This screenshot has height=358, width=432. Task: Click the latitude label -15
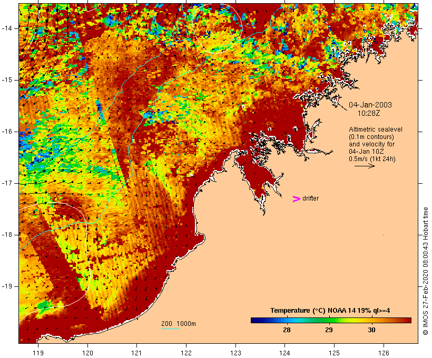point(7,80)
